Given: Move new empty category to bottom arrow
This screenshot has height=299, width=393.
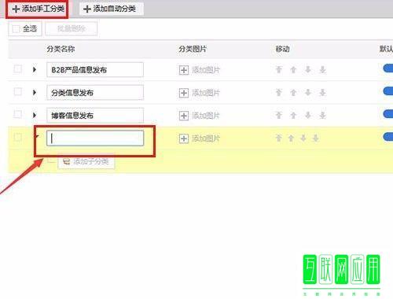Looking at the screenshot, I should click(x=316, y=138).
